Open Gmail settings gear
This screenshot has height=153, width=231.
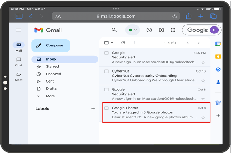pyautogui.click(x=161, y=30)
